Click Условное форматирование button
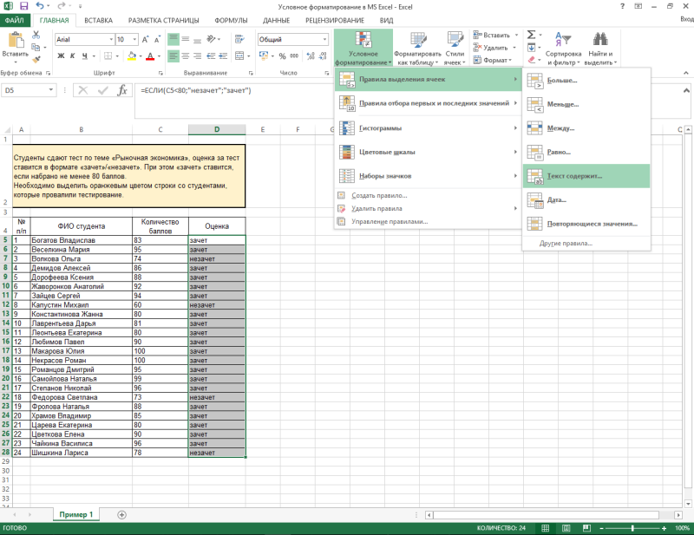This screenshot has width=694, height=535. pyautogui.click(x=363, y=48)
